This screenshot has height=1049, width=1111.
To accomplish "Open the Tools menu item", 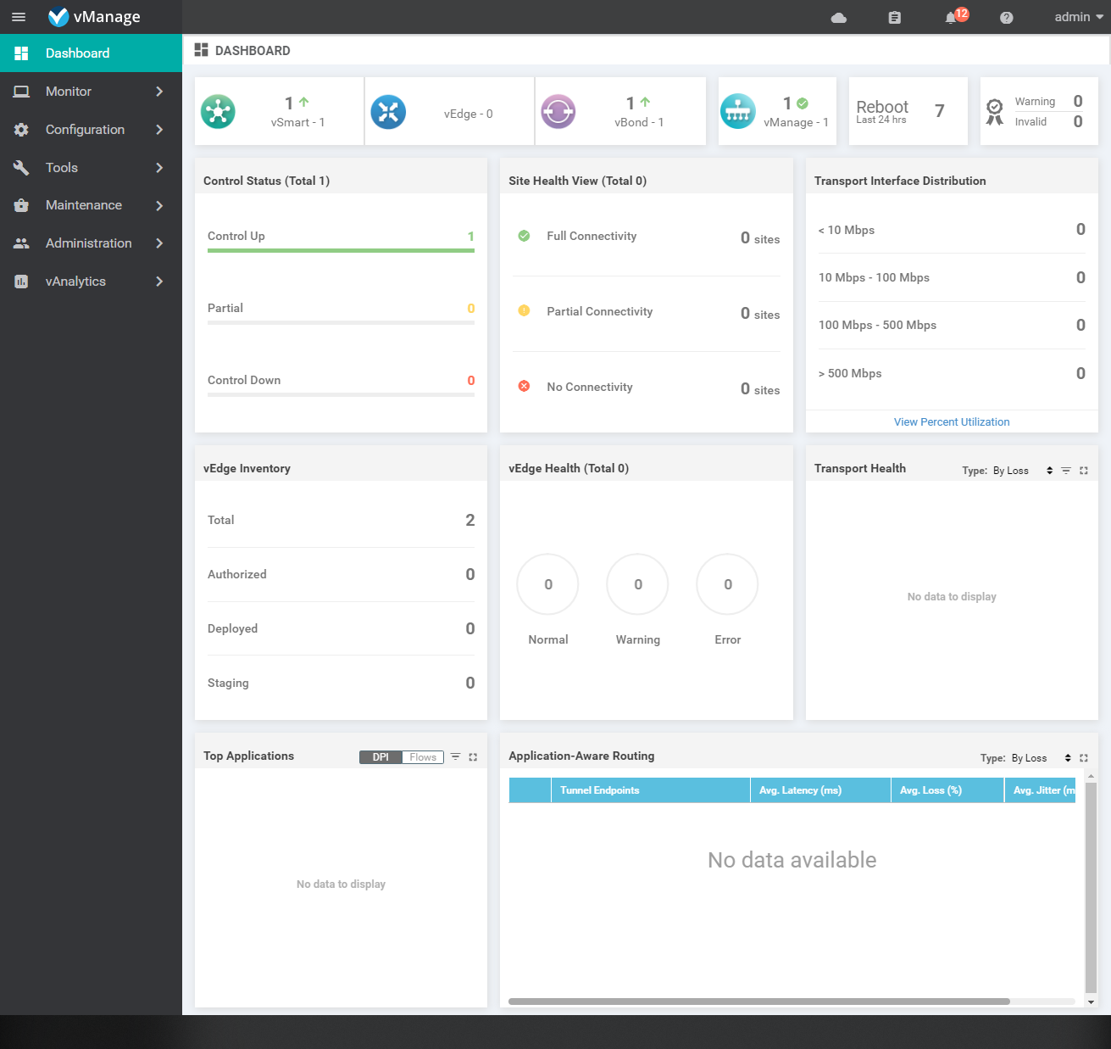I will (x=91, y=168).
